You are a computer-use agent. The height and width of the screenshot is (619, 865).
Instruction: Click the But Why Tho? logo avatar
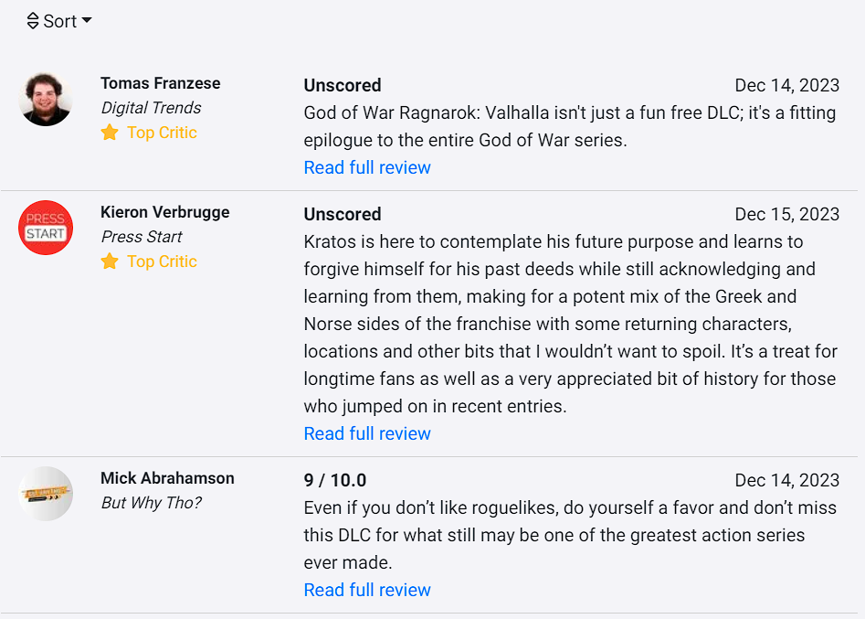click(46, 494)
